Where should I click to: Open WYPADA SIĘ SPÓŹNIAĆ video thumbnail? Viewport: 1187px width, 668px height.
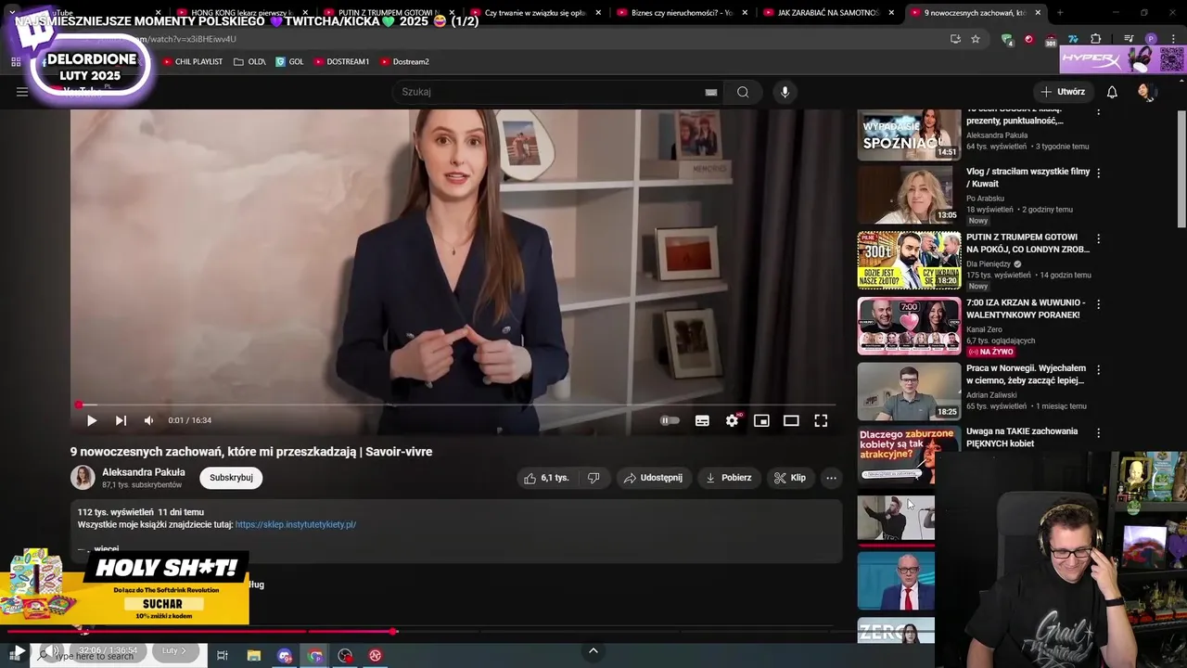coord(909,135)
